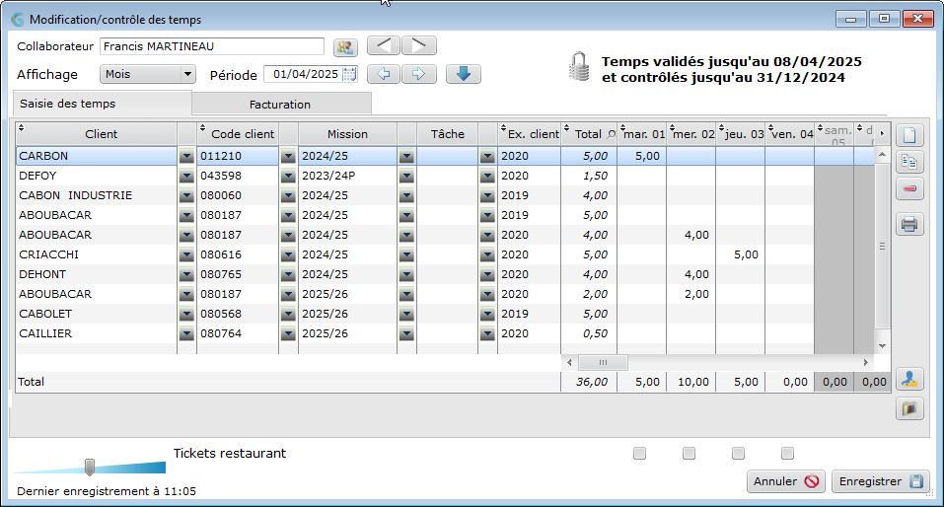The image size is (944, 507).
Task: Click the blue person icon button
Action: [x=909, y=379]
